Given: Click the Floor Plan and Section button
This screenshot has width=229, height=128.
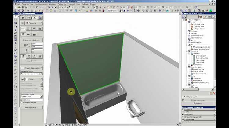Looking at the screenshot, I should point(31,40).
